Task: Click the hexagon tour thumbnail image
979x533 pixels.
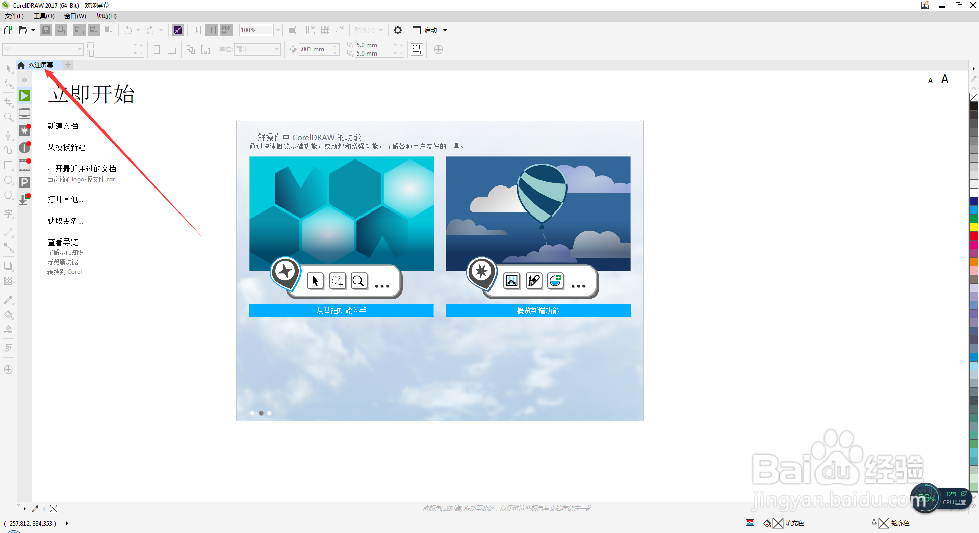Action: (342, 214)
